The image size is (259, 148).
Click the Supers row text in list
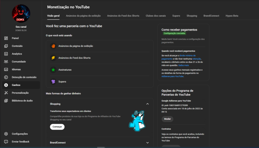pos(62,82)
